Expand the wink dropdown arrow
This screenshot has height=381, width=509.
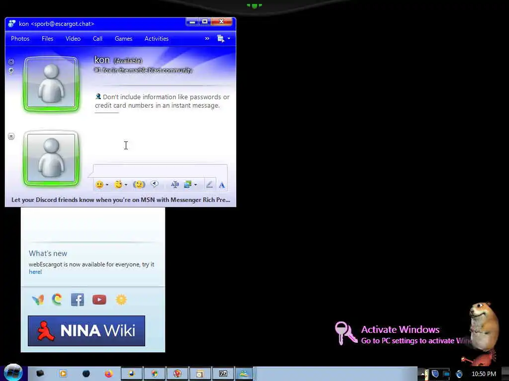point(126,185)
